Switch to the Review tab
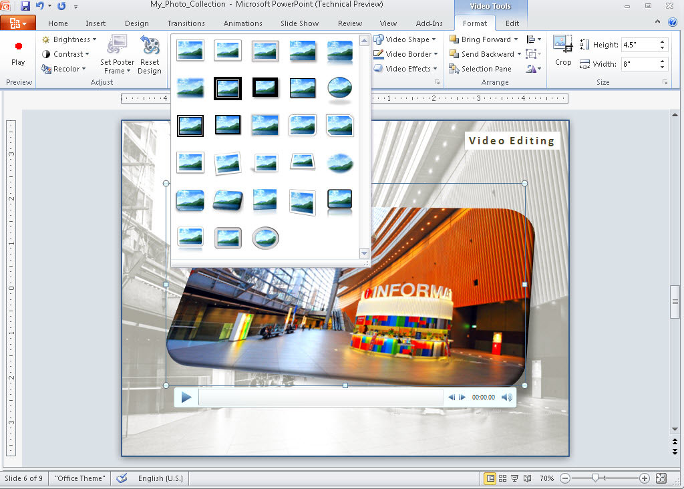 pyautogui.click(x=350, y=23)
